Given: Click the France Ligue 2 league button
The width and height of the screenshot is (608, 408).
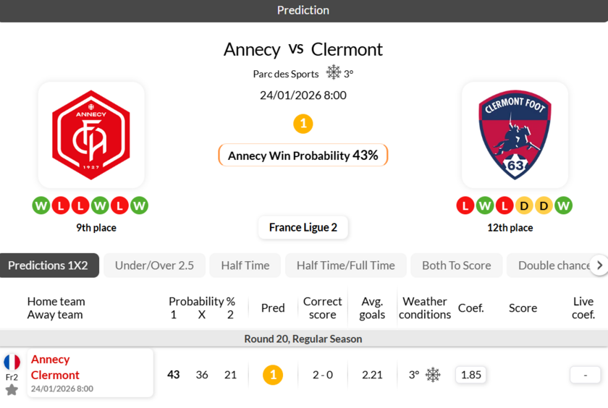Looking at the screenshot, I should tap(303, 227).
